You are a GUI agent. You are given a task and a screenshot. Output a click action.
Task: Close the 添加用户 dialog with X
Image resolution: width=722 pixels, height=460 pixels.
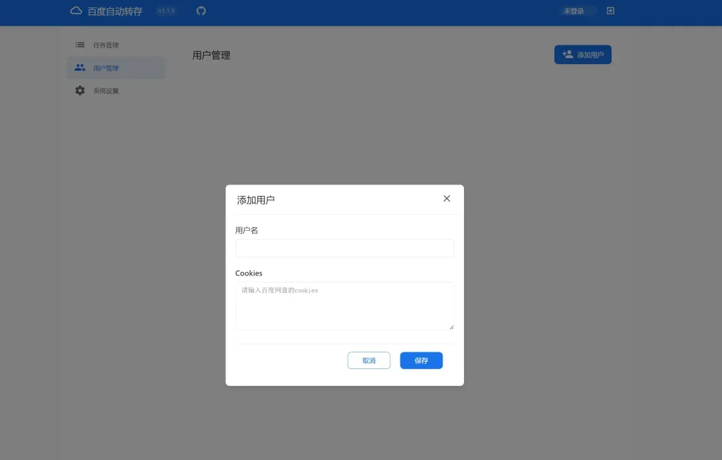447,199
